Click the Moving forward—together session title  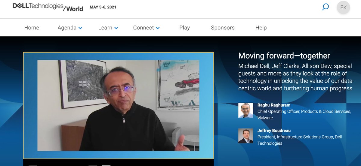click(284, 56)
